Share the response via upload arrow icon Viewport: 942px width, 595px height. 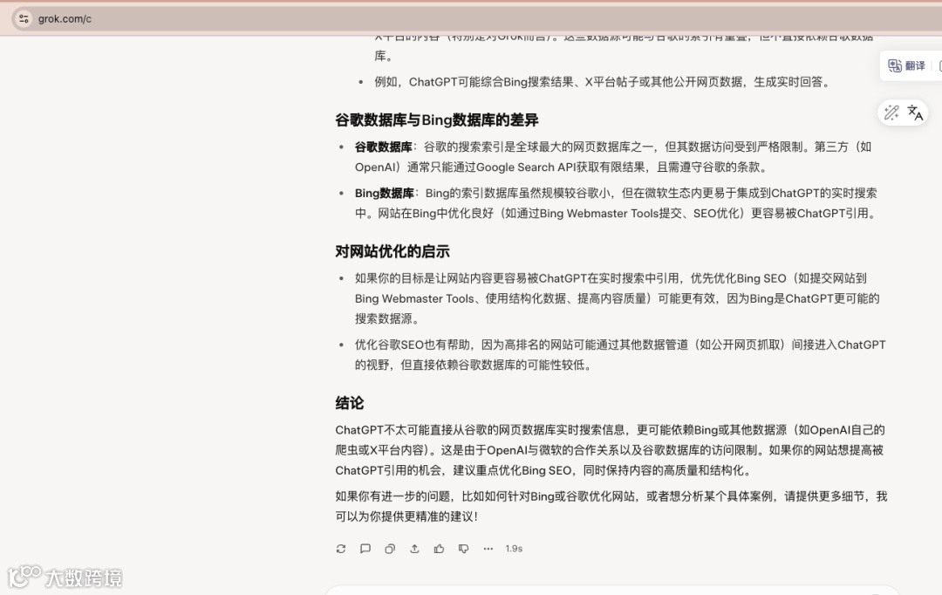click(x=414, y=549)
